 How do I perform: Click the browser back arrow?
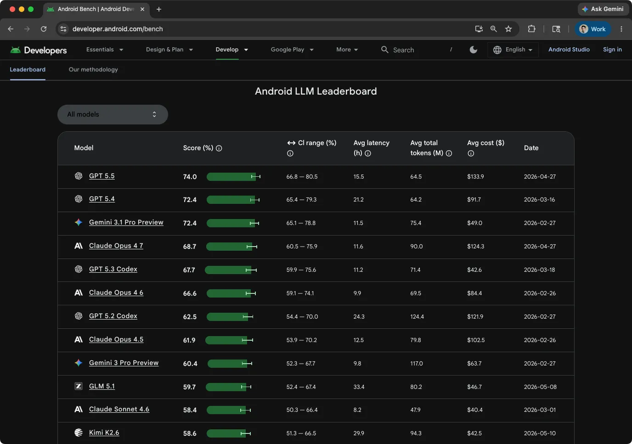(x=11, y=29)
